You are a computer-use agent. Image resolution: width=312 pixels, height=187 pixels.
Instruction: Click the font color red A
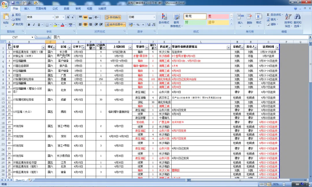tap(62, 25)
